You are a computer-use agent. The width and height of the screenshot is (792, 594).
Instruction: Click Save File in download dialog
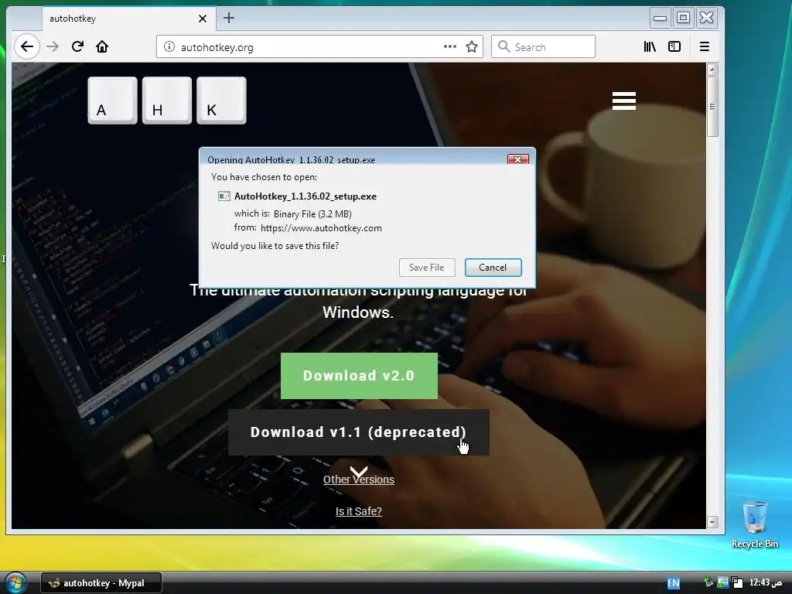click(x=427, y=267)
